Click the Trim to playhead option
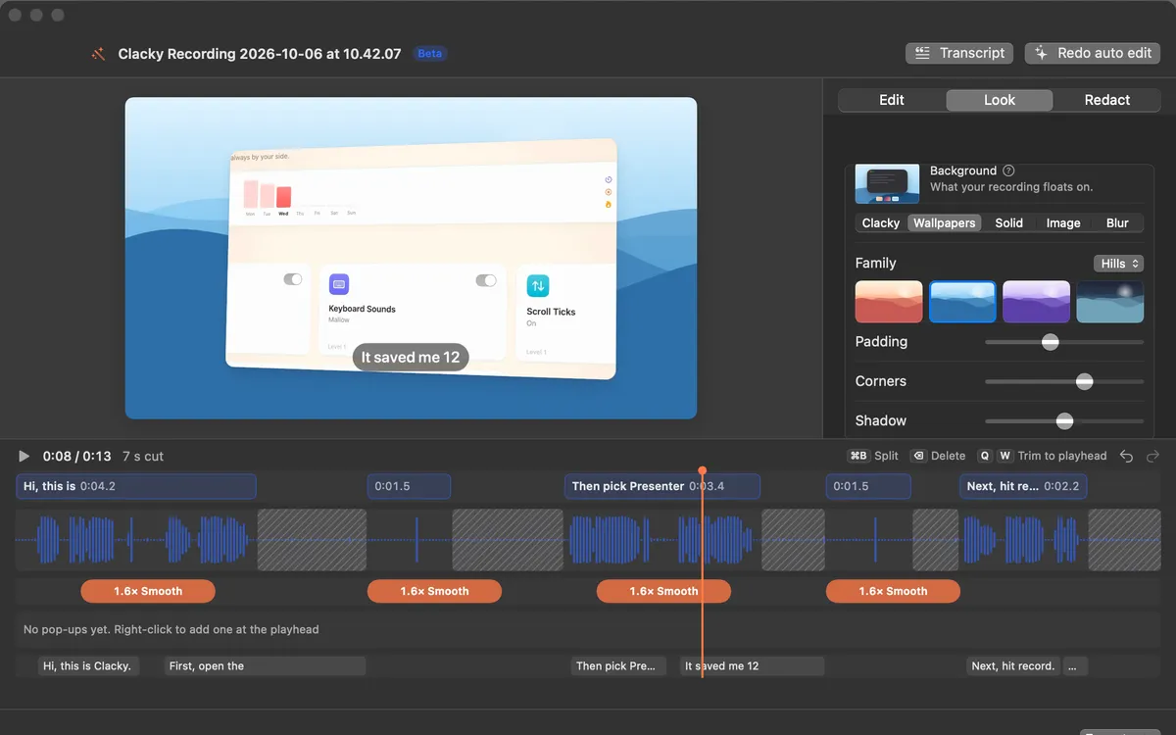Image resolution: width=1176 pixels, height=735 pixels. [1062, 456]
